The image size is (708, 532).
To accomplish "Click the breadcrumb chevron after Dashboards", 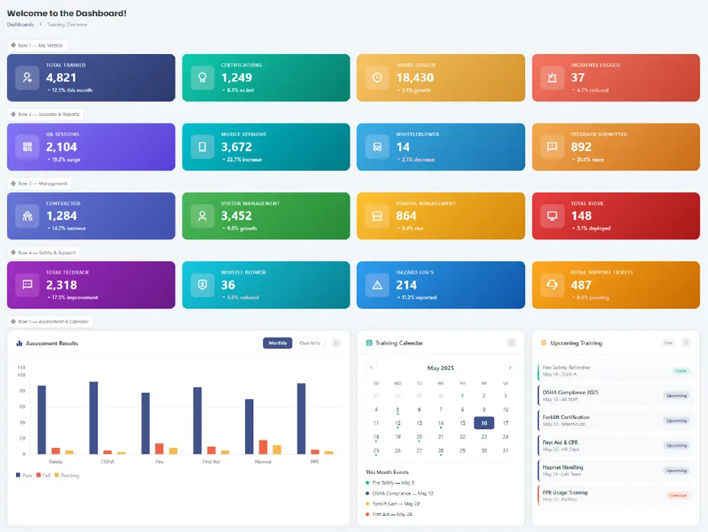I will coord(40,24).
